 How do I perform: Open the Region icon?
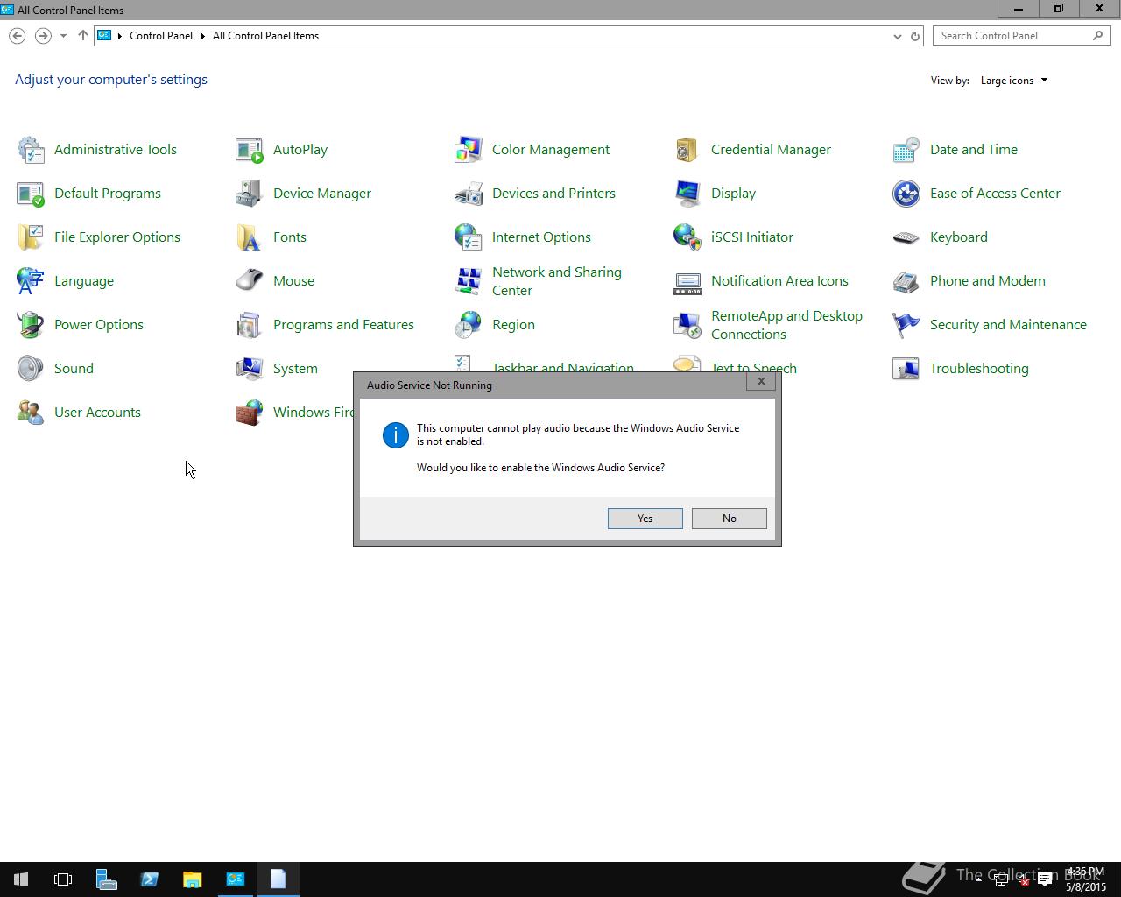[469, 325]
